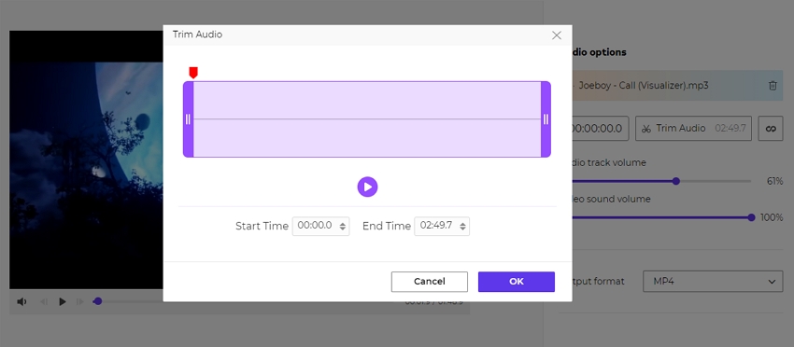Open the Trim Audio scissors button
Viewport: 794px width, 347px height.
(694, 129)
